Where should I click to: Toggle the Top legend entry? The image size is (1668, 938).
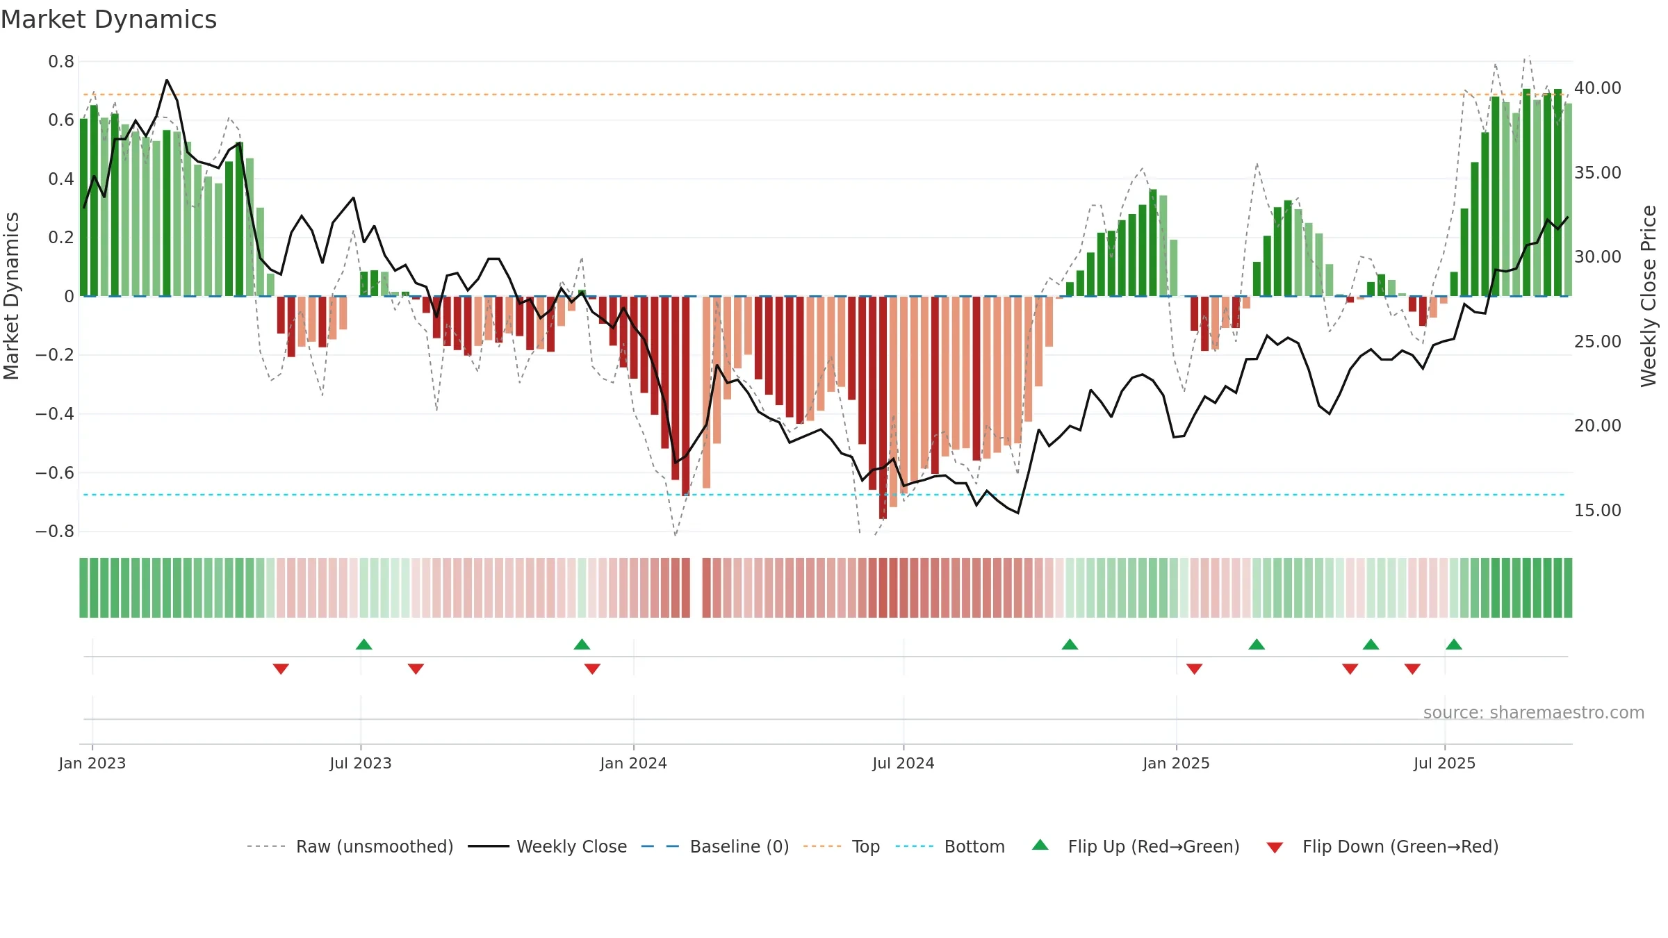click(842, 846)
